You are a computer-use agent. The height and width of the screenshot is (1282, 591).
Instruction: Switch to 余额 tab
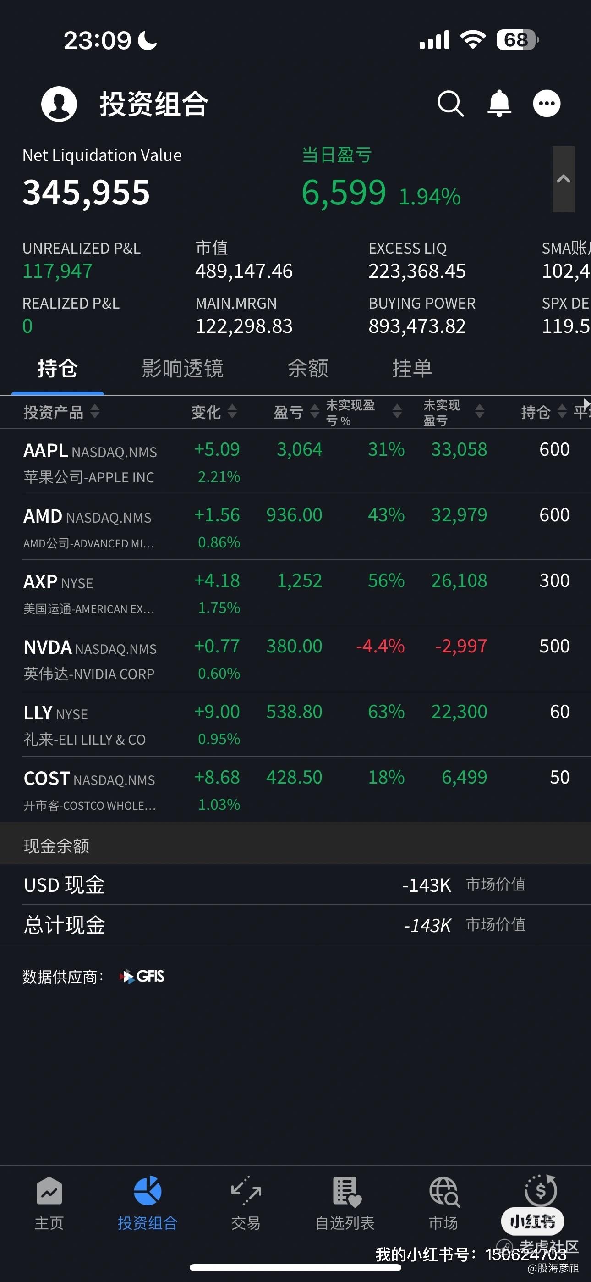pyautogui.click(x=308, y=368)
